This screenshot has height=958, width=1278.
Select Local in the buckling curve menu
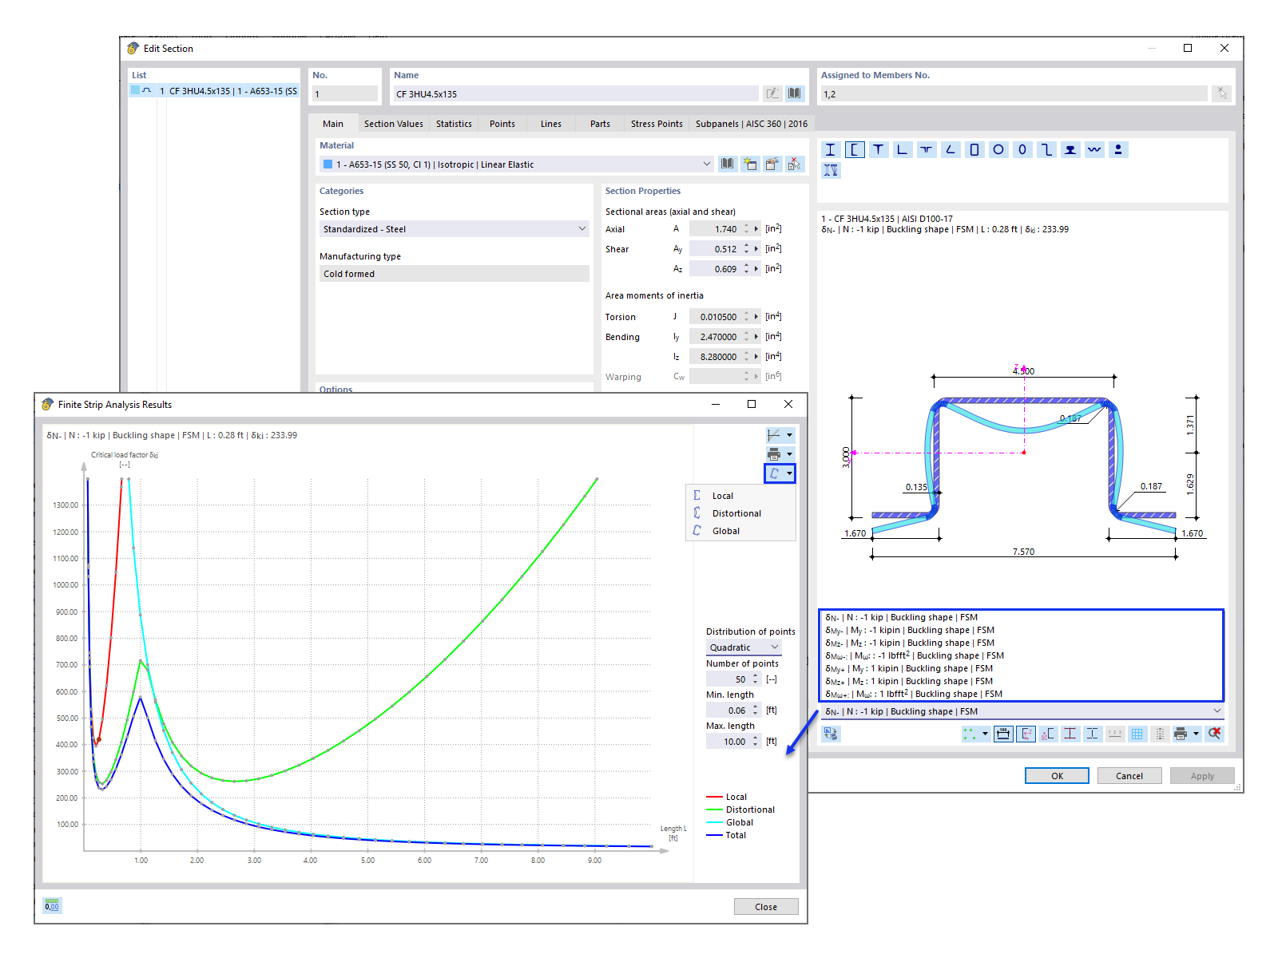tap(722, 496)
